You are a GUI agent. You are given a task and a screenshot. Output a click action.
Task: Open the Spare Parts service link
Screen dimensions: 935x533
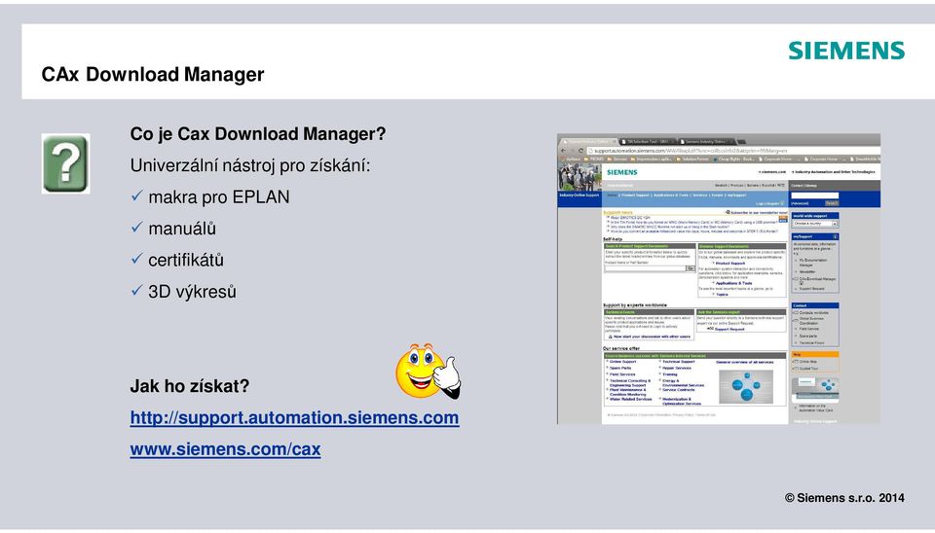click(x=620, y=368)
